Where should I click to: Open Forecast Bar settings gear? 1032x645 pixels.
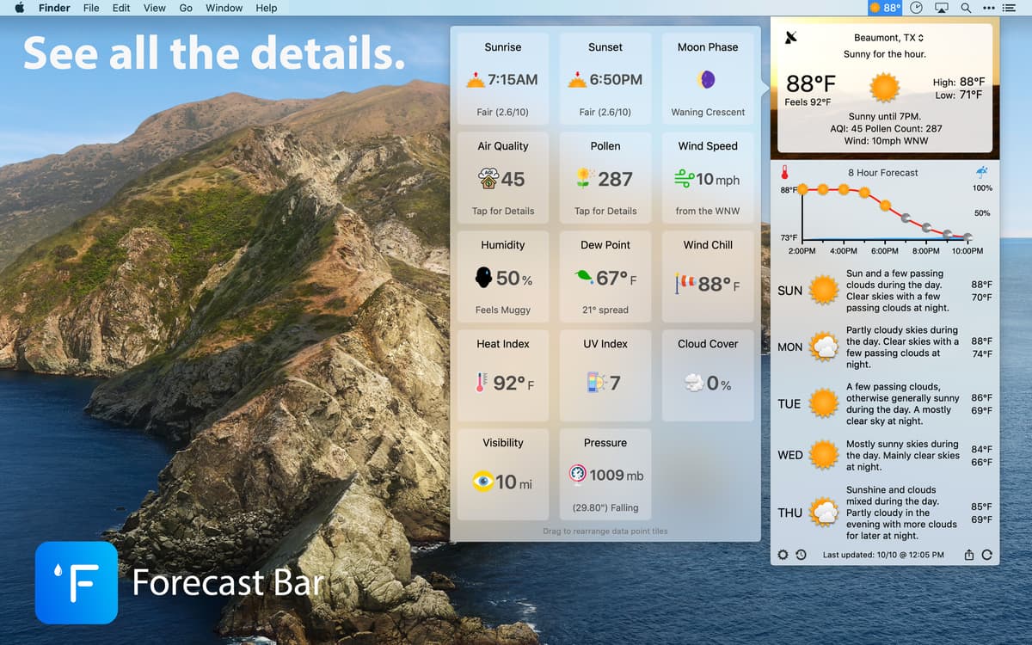click(783, 555)
